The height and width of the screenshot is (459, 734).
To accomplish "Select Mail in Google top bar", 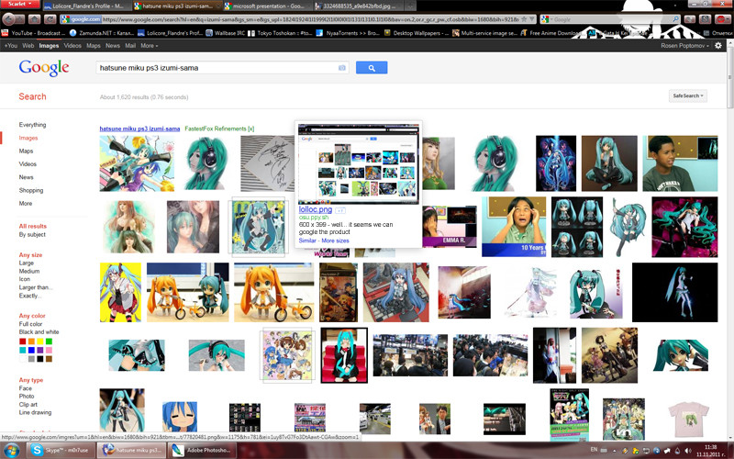I will point(130,45).
